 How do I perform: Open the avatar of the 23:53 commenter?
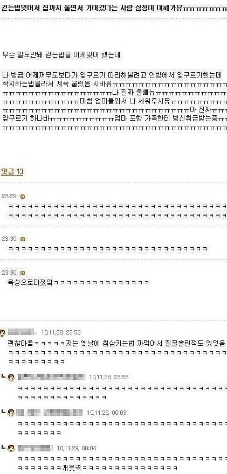tap(2, 333)
